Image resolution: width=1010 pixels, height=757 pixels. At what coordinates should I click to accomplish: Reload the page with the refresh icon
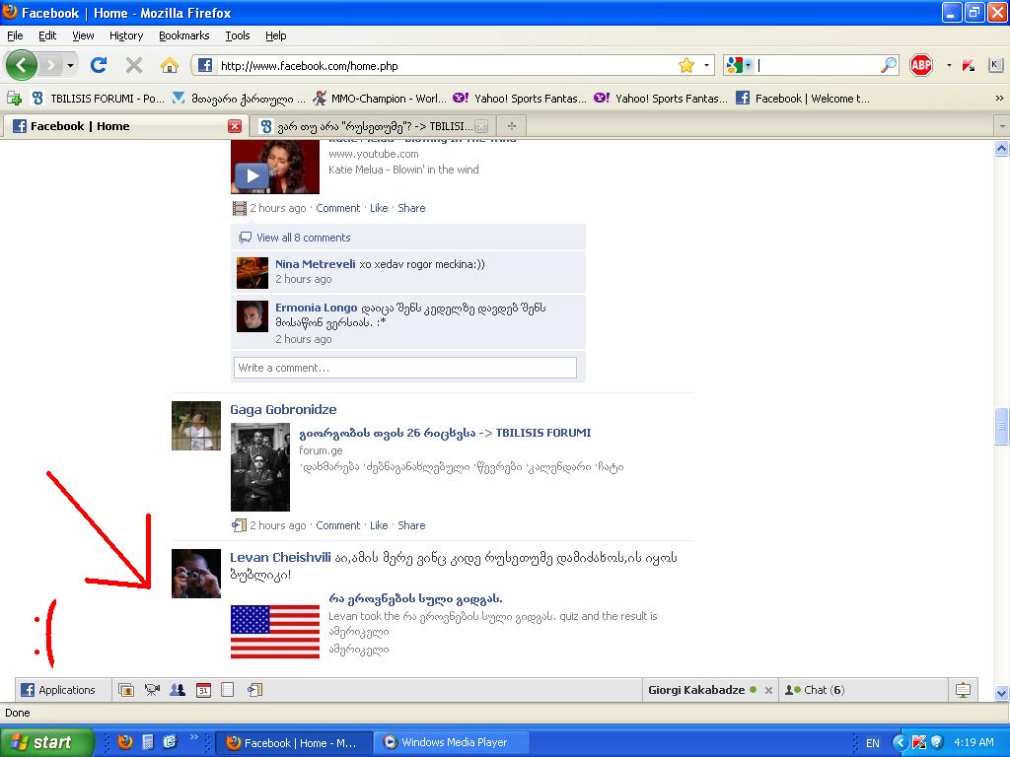[x=99, y=65]
